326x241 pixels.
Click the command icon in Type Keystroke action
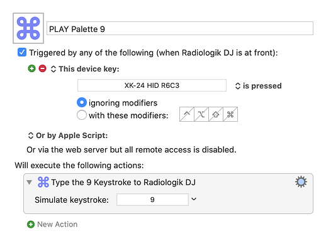(43, 182)
